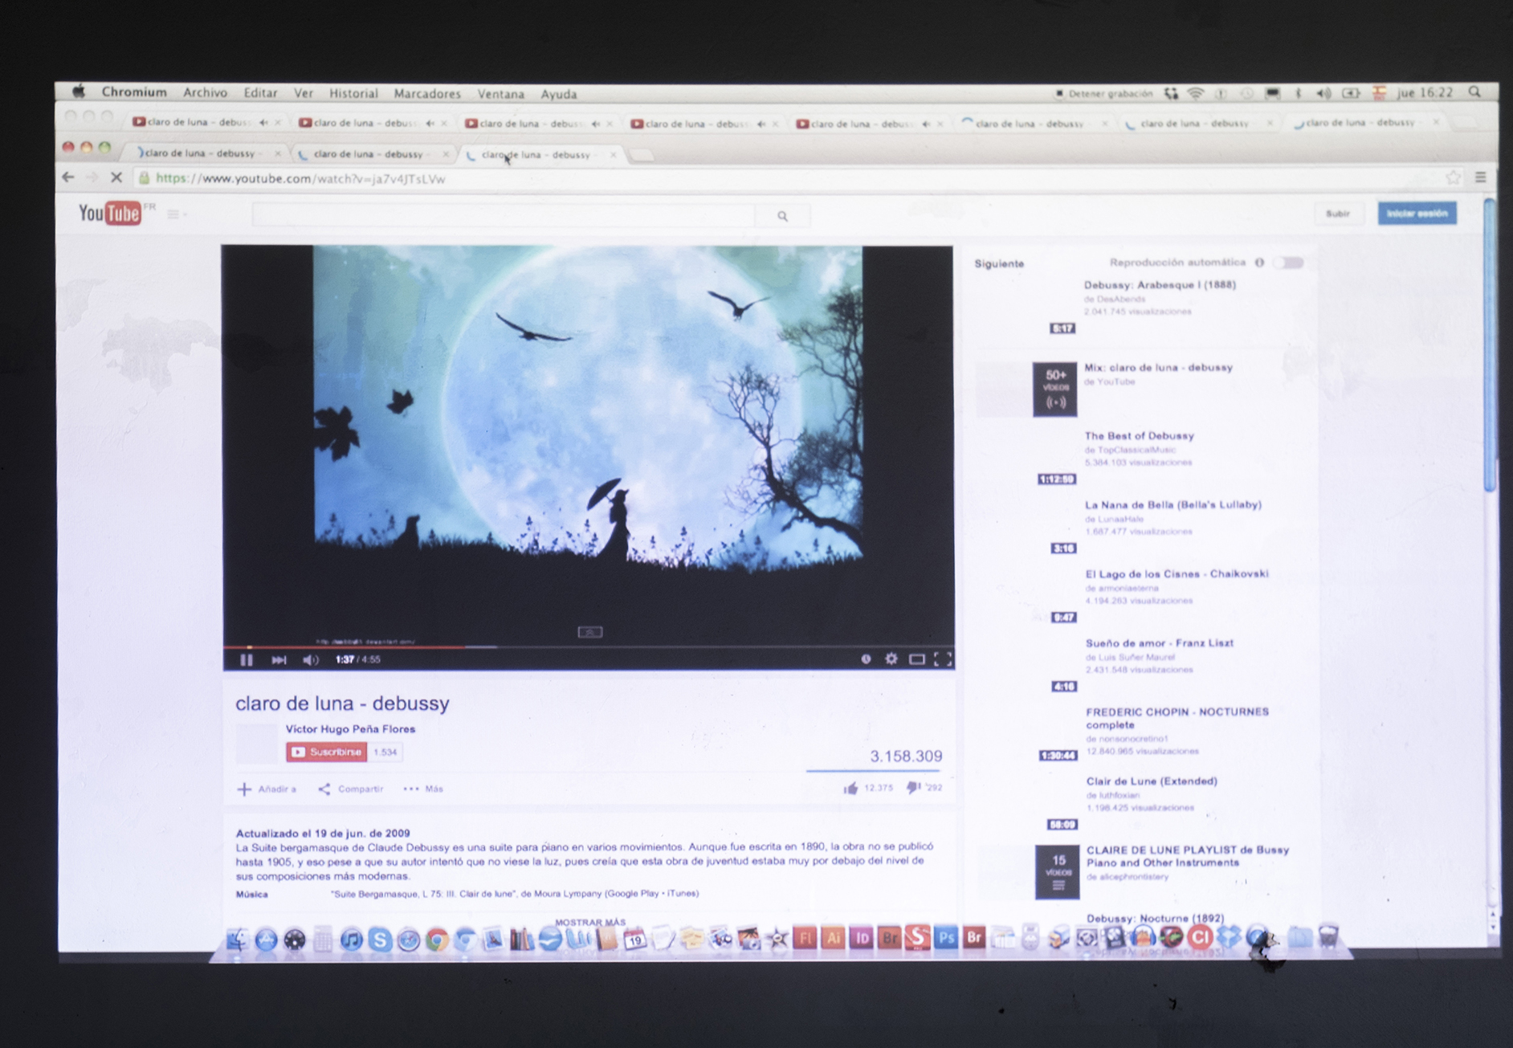
Task: Click the Iniciar sesión button
Action: (1417, 214)
